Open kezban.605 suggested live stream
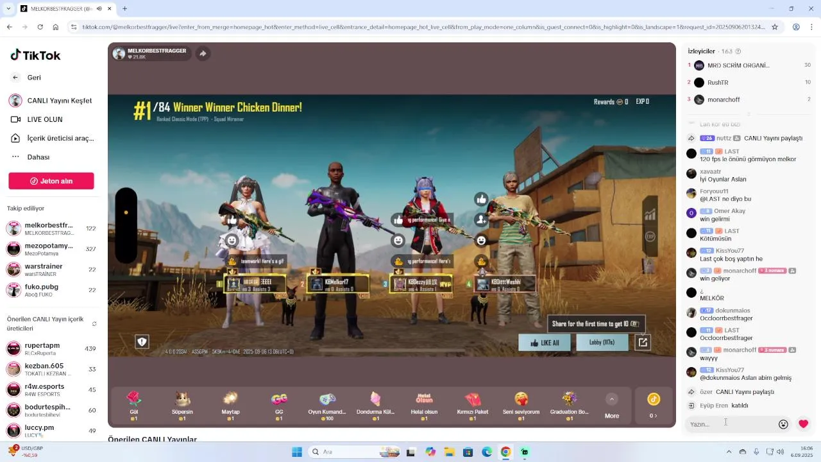Screen dimensions: 821x462 point(51,369)
